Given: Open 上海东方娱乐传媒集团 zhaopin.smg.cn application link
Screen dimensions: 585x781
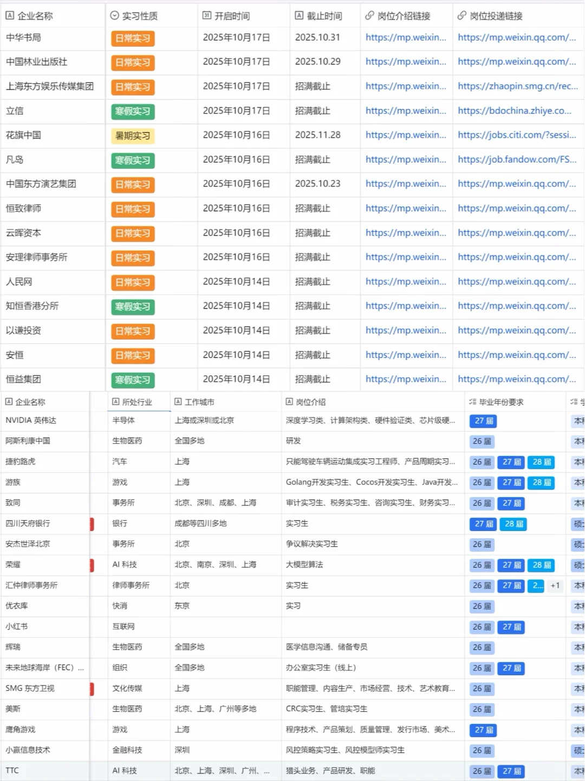Looking at the screenshot, I should 518,86.
